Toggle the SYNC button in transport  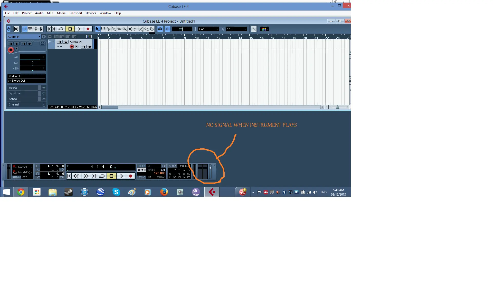point(142,177)
